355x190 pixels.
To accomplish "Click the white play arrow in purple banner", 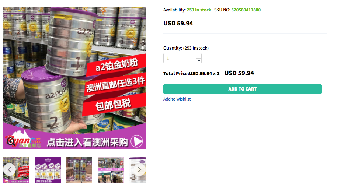I will [136, 141].
